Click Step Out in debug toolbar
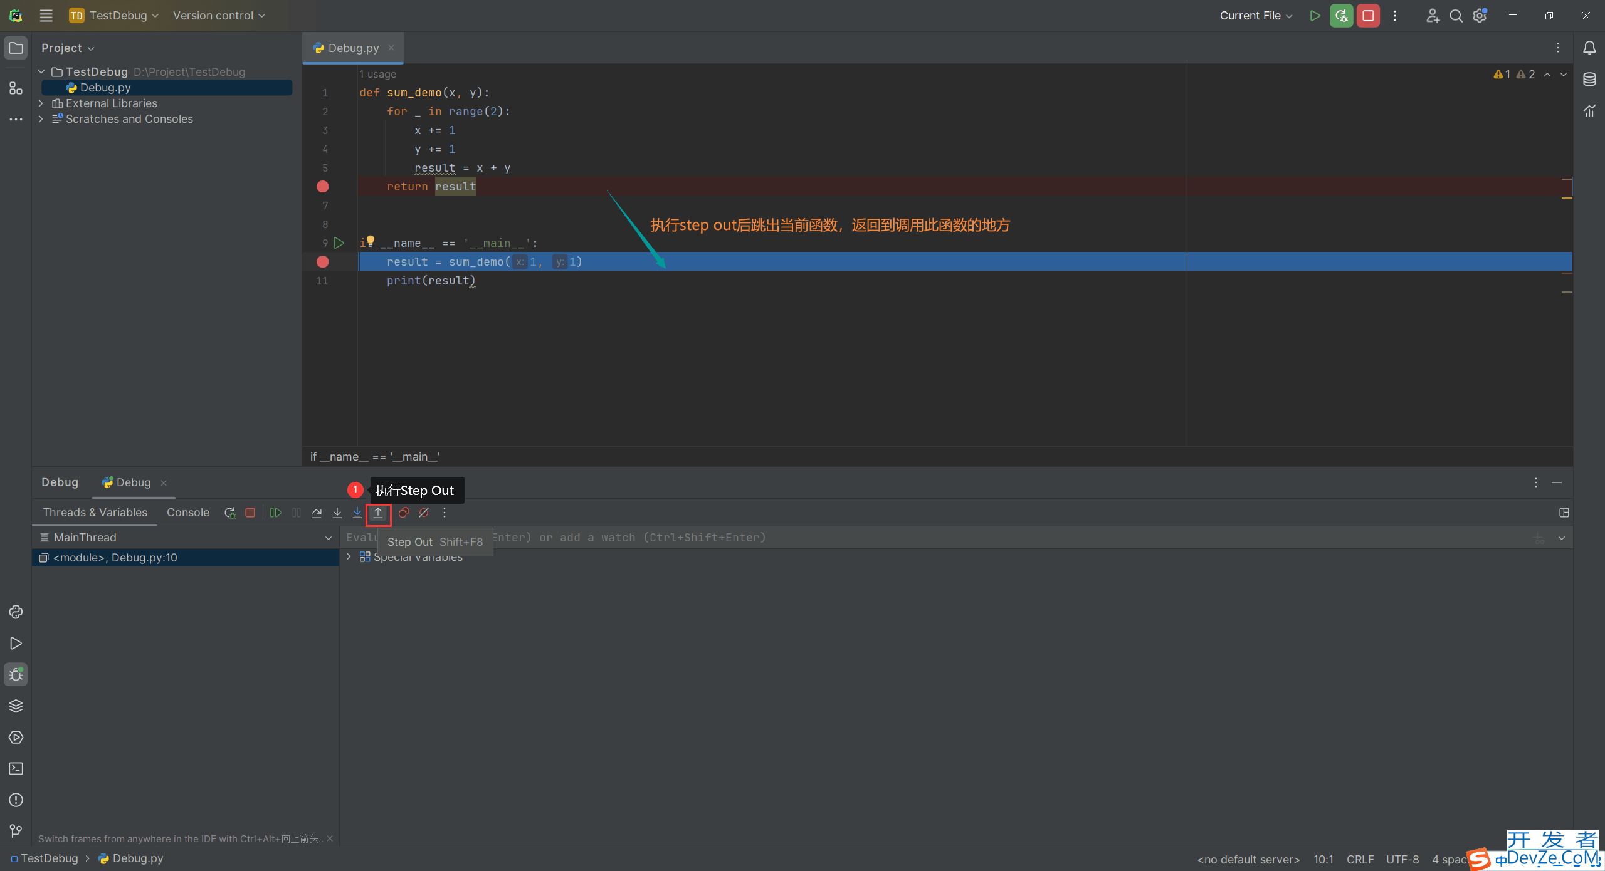The width and height of the screenshot is (1605, 871). [379, 513]
